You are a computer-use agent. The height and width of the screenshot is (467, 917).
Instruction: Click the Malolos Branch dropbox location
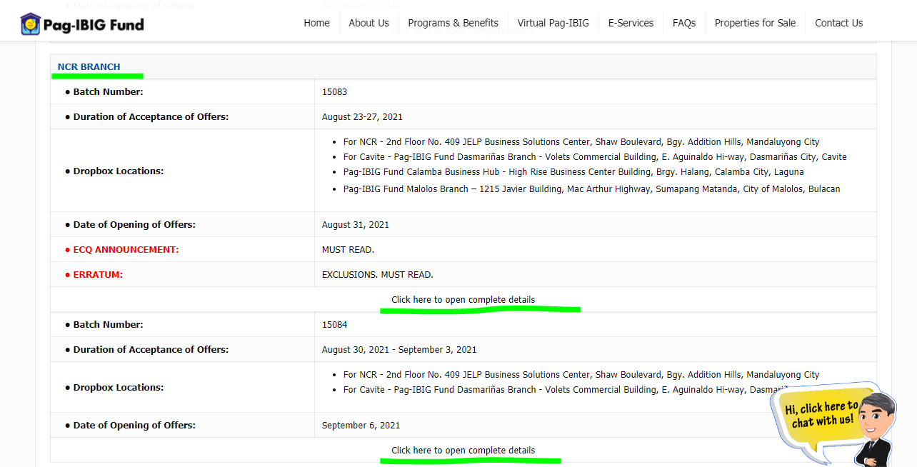point(591,189)
